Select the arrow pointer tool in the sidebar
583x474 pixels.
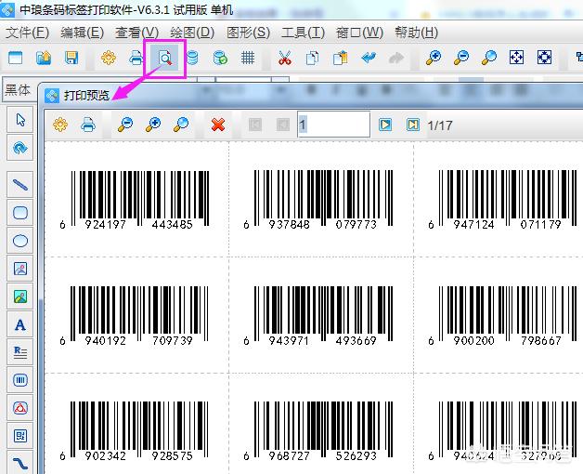[x=20, y=120]
